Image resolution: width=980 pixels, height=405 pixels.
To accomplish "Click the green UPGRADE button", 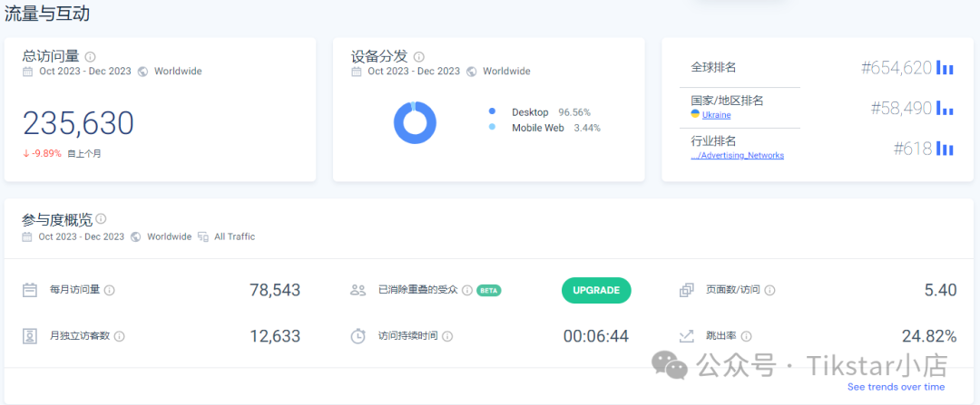I will pyautogui.click(x=596, y=290).
